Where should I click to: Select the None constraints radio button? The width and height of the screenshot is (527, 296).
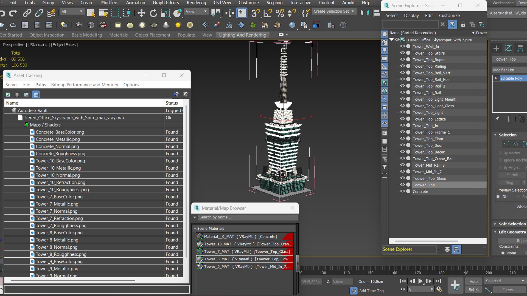coord(503,253)
